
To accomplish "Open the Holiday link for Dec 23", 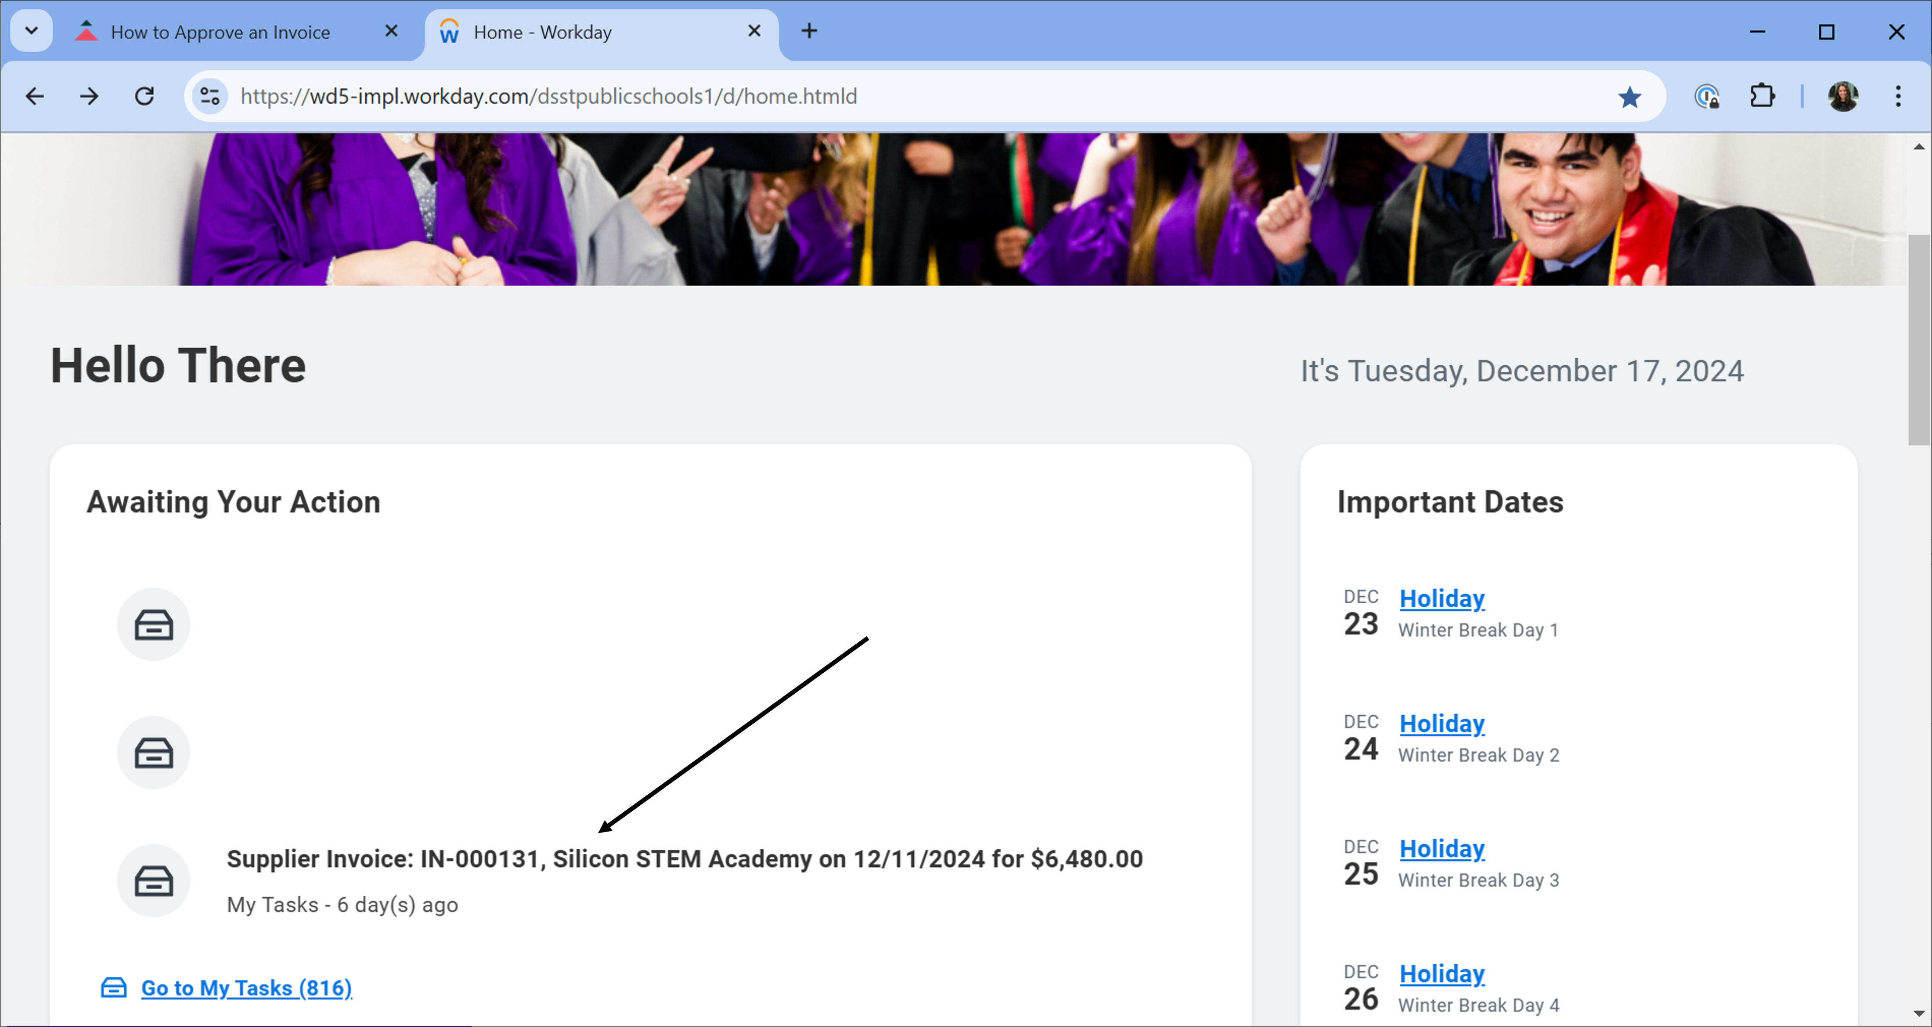I will [x=1442, y=598].
